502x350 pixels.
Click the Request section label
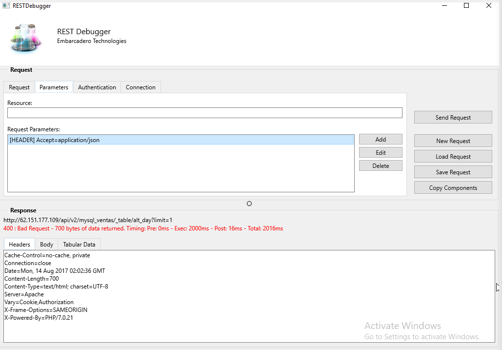tap(21, 70)
